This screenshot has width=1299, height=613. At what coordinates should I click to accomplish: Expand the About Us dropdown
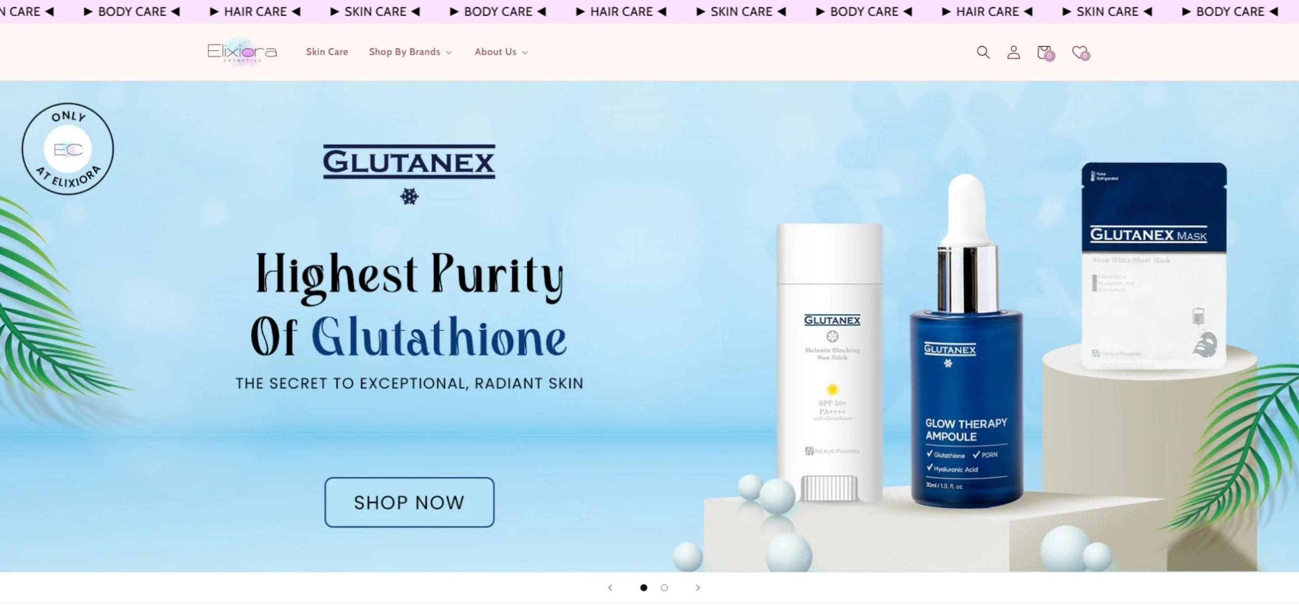coord(501,52)
